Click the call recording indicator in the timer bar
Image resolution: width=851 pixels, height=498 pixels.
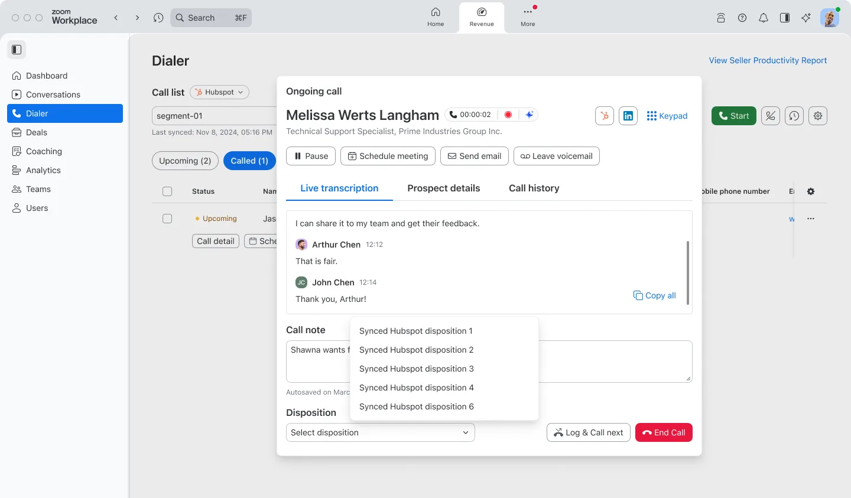508,115
